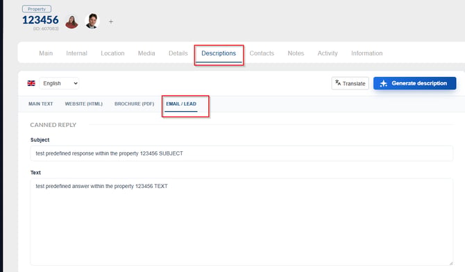Click the Text canned reply textarea
The image size is (465, 272).
[242, 222]
